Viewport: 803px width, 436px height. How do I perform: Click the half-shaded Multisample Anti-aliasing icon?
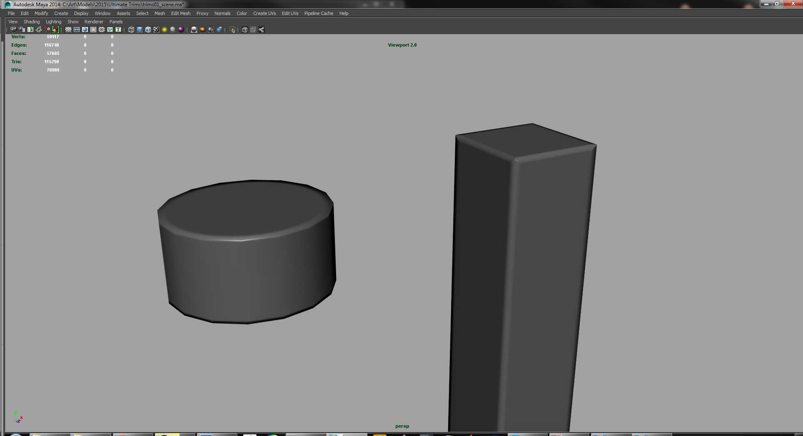pos(211,30)
